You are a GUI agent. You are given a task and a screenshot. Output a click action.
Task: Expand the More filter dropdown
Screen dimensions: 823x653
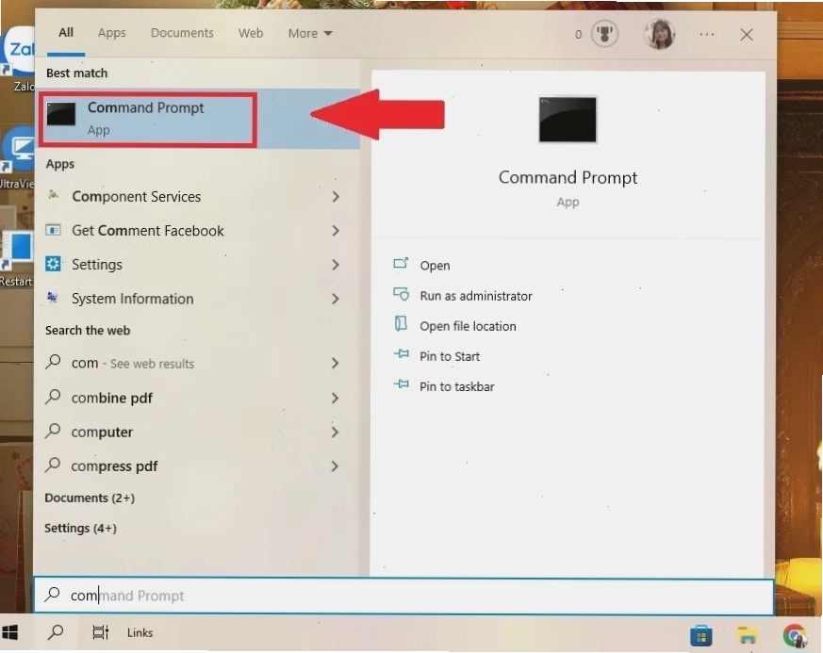tap(309, 34)
